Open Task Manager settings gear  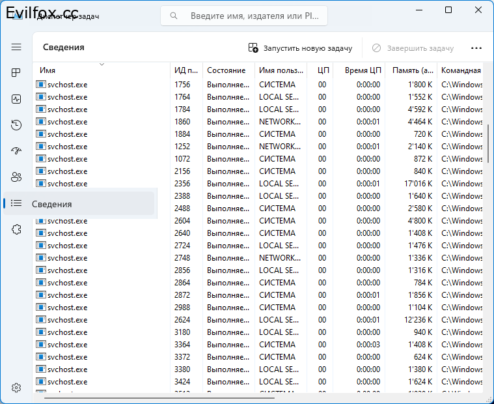[x=16, y=388]
